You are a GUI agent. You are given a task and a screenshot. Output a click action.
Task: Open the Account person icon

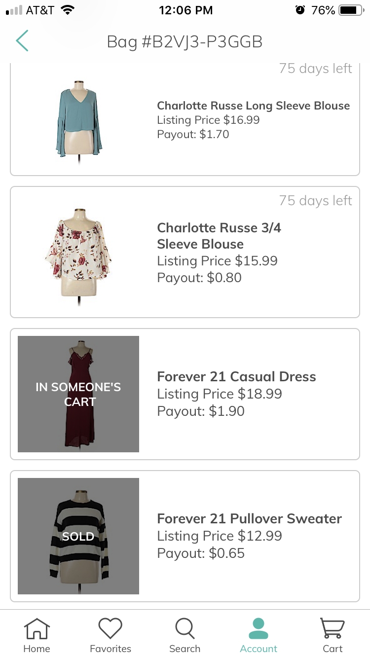click(259, 629)
